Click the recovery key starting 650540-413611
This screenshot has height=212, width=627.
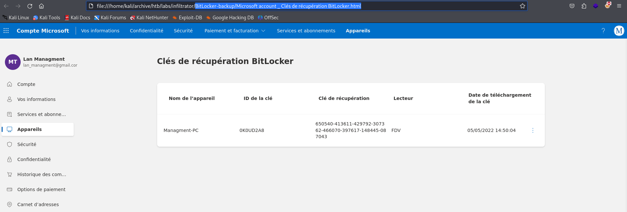pos(351,130)
